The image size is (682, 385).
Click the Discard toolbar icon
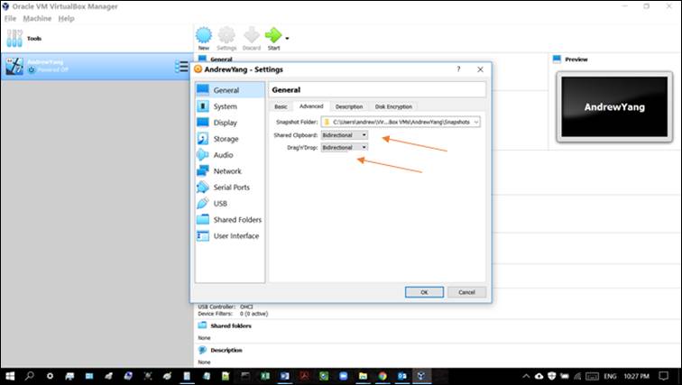tap(252, 39)
